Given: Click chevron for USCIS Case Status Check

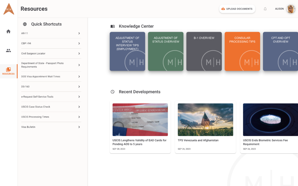Looking at the screenshot, I should click(79, 107).
